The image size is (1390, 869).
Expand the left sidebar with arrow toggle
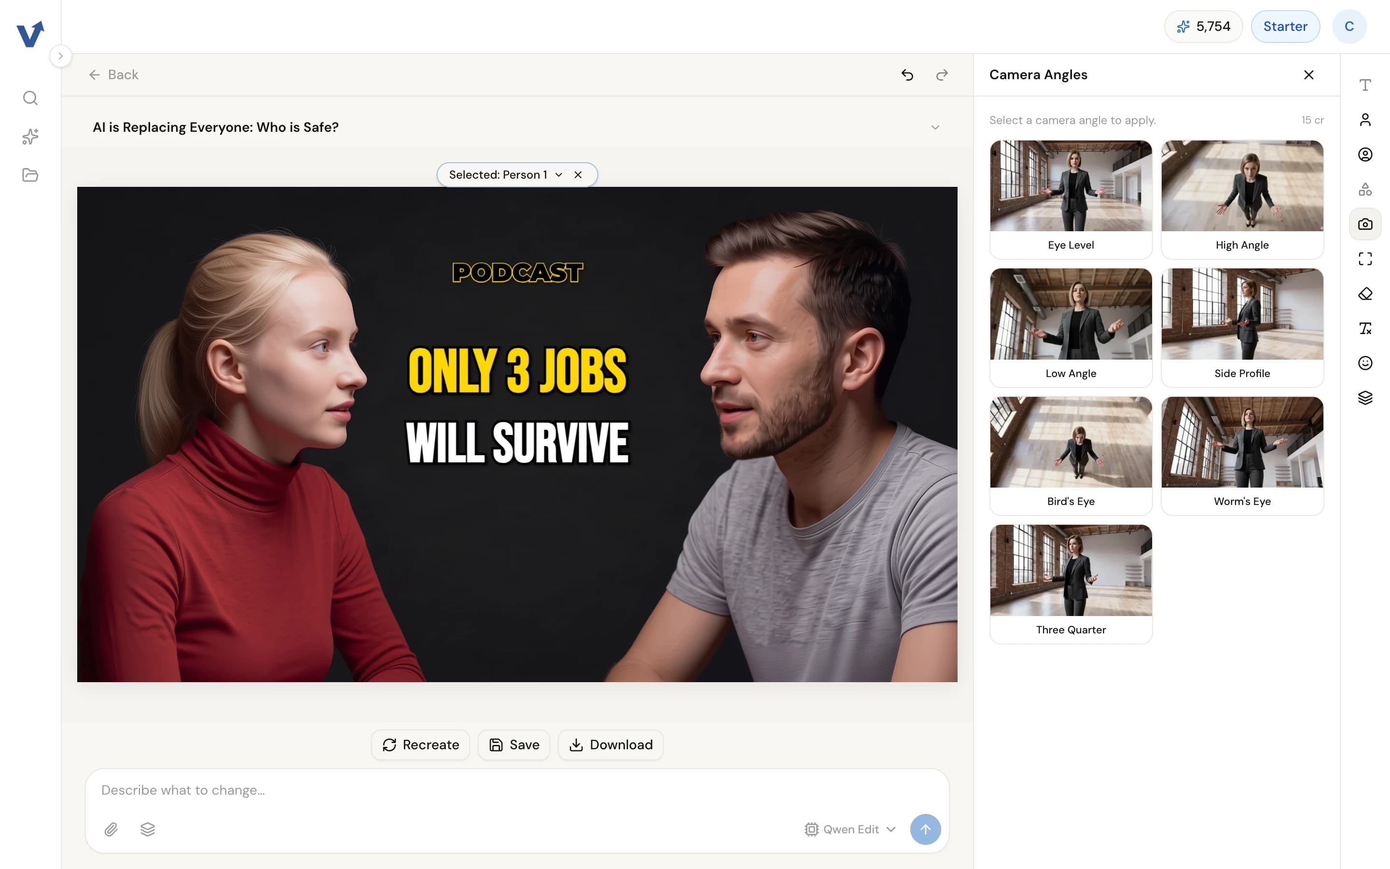click(x=60, y=56)
